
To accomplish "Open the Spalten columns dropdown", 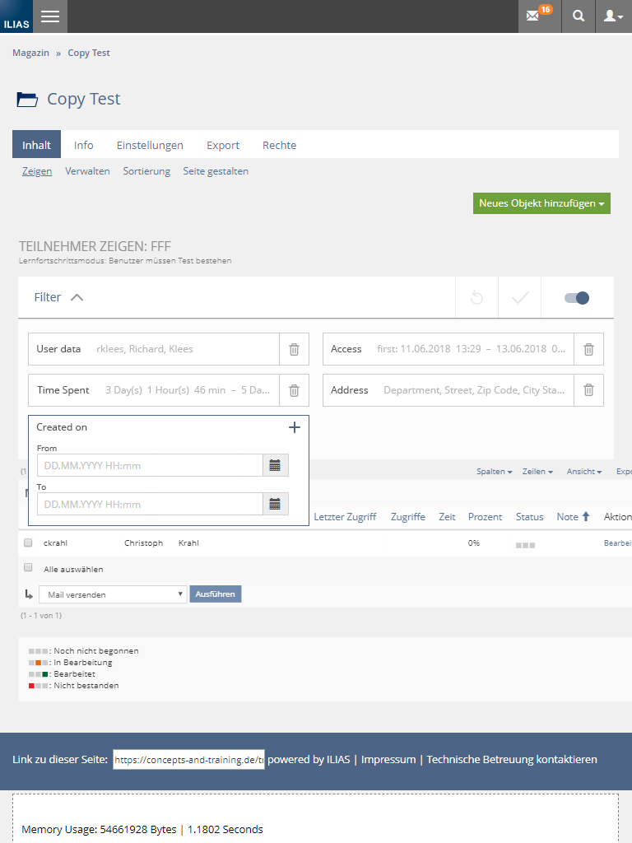I will (x=494, y=472).
